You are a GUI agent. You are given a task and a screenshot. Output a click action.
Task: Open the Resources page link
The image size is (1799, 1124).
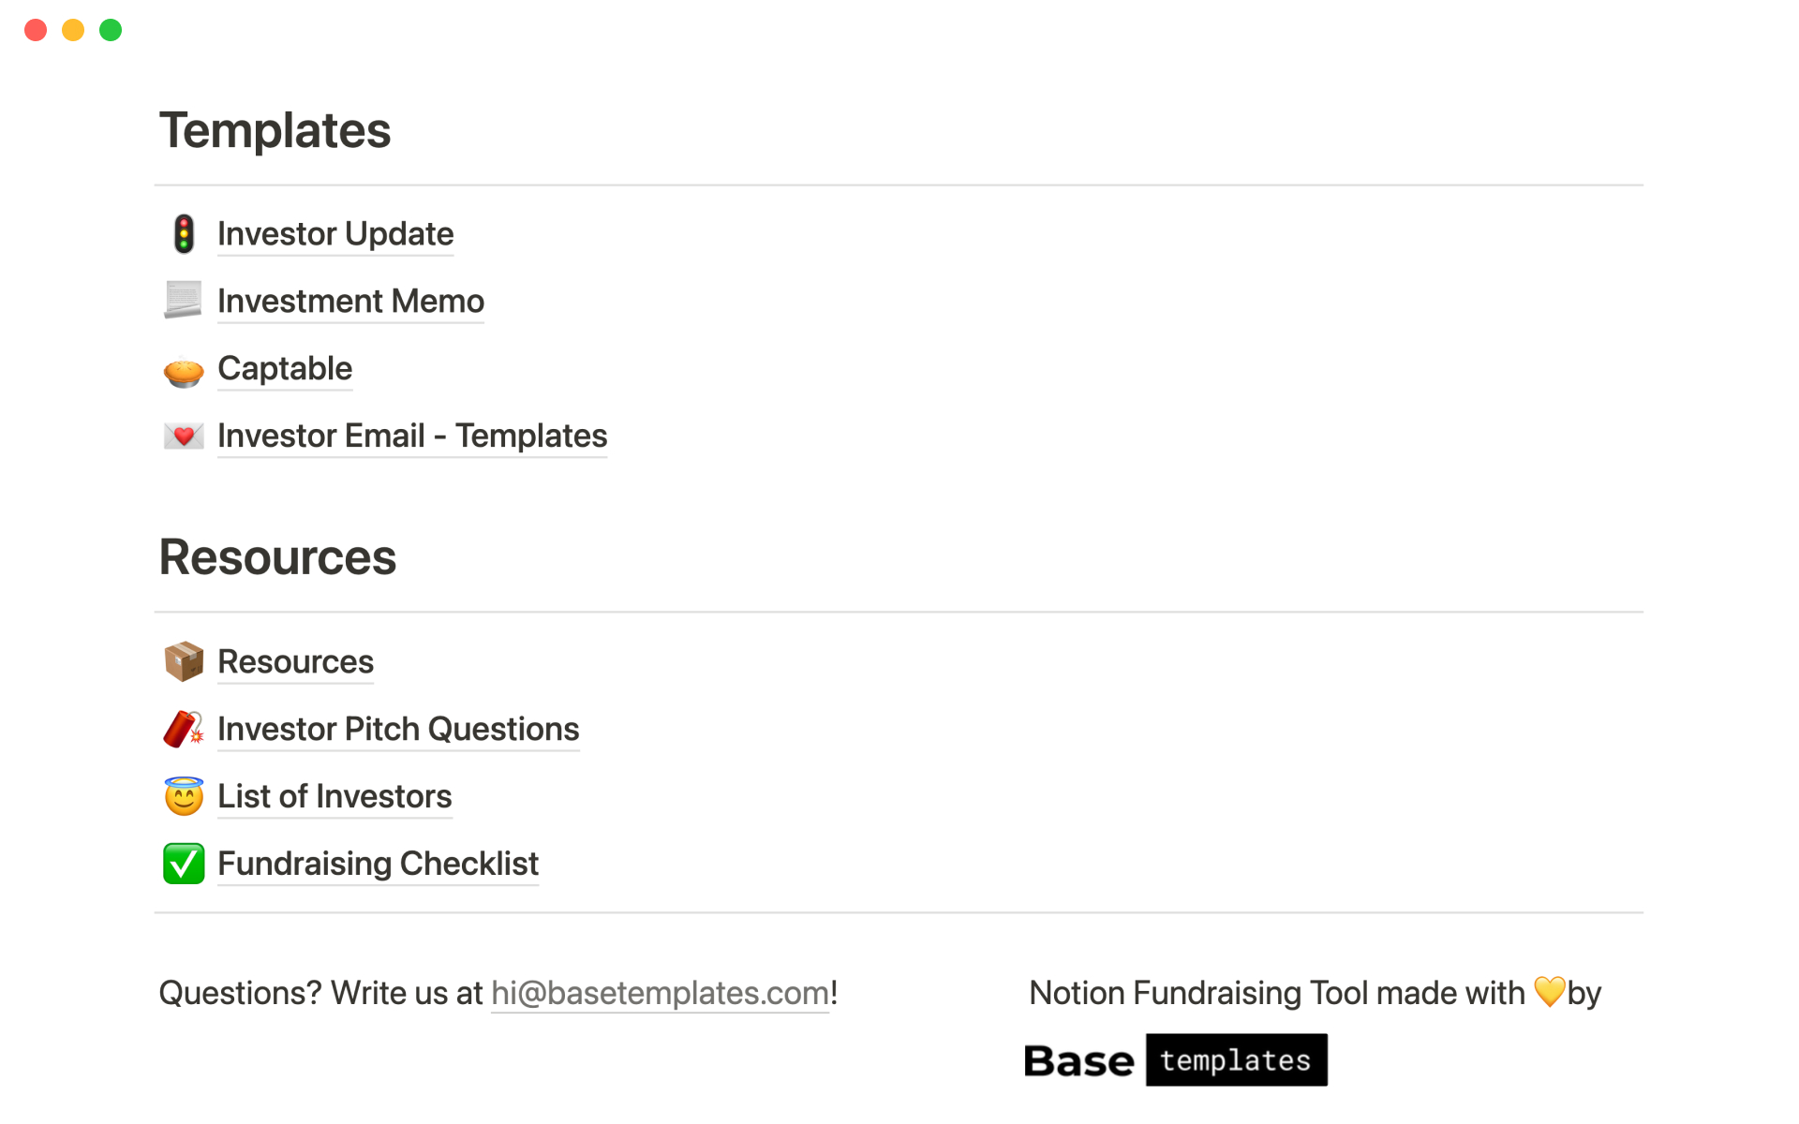pyautogui.click(x=295, y=662)
